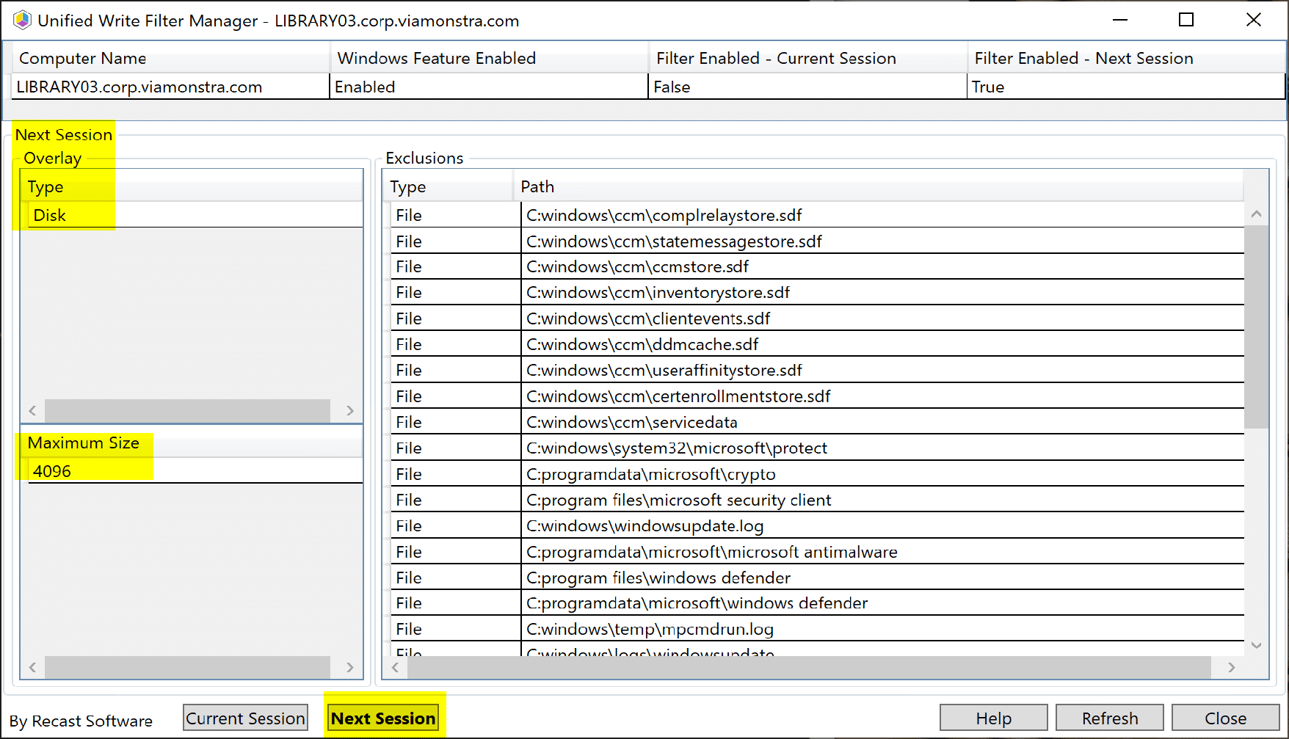Click the Unified Write Filter Manager app icon

pos(22,21)
